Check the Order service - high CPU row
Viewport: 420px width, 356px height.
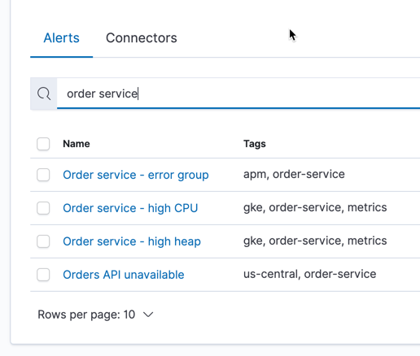pos(43,208)
